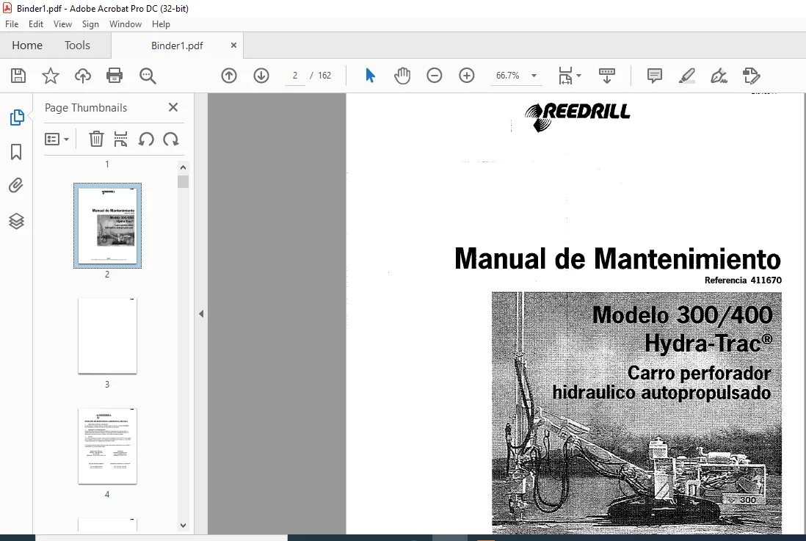Close the Page Thumbnails panel

click(173, 107)
